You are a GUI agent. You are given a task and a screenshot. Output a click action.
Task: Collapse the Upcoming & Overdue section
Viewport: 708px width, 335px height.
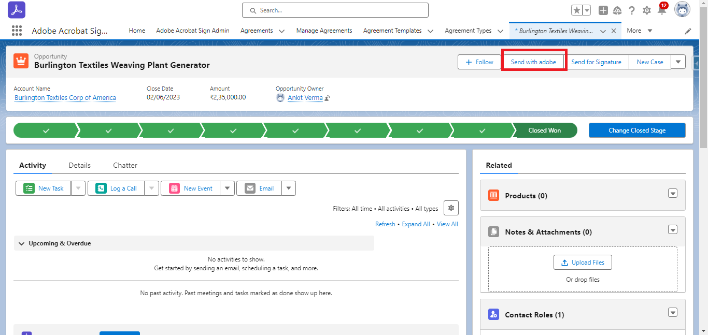[x=194, y=243]
